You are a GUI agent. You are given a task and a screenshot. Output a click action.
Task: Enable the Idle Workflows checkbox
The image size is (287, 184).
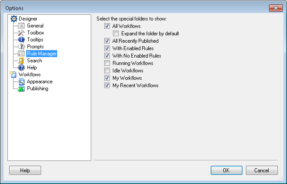click(107, 71)
